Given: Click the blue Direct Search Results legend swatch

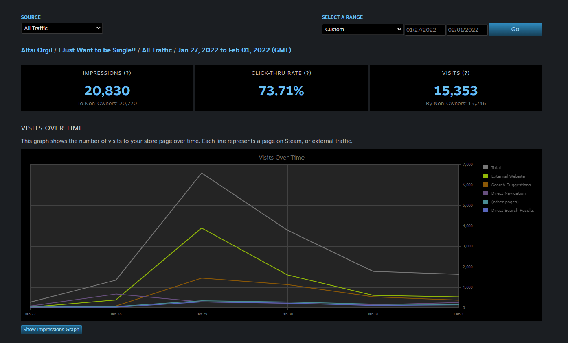Looking at the screenshot, I should tap(485, 210).
